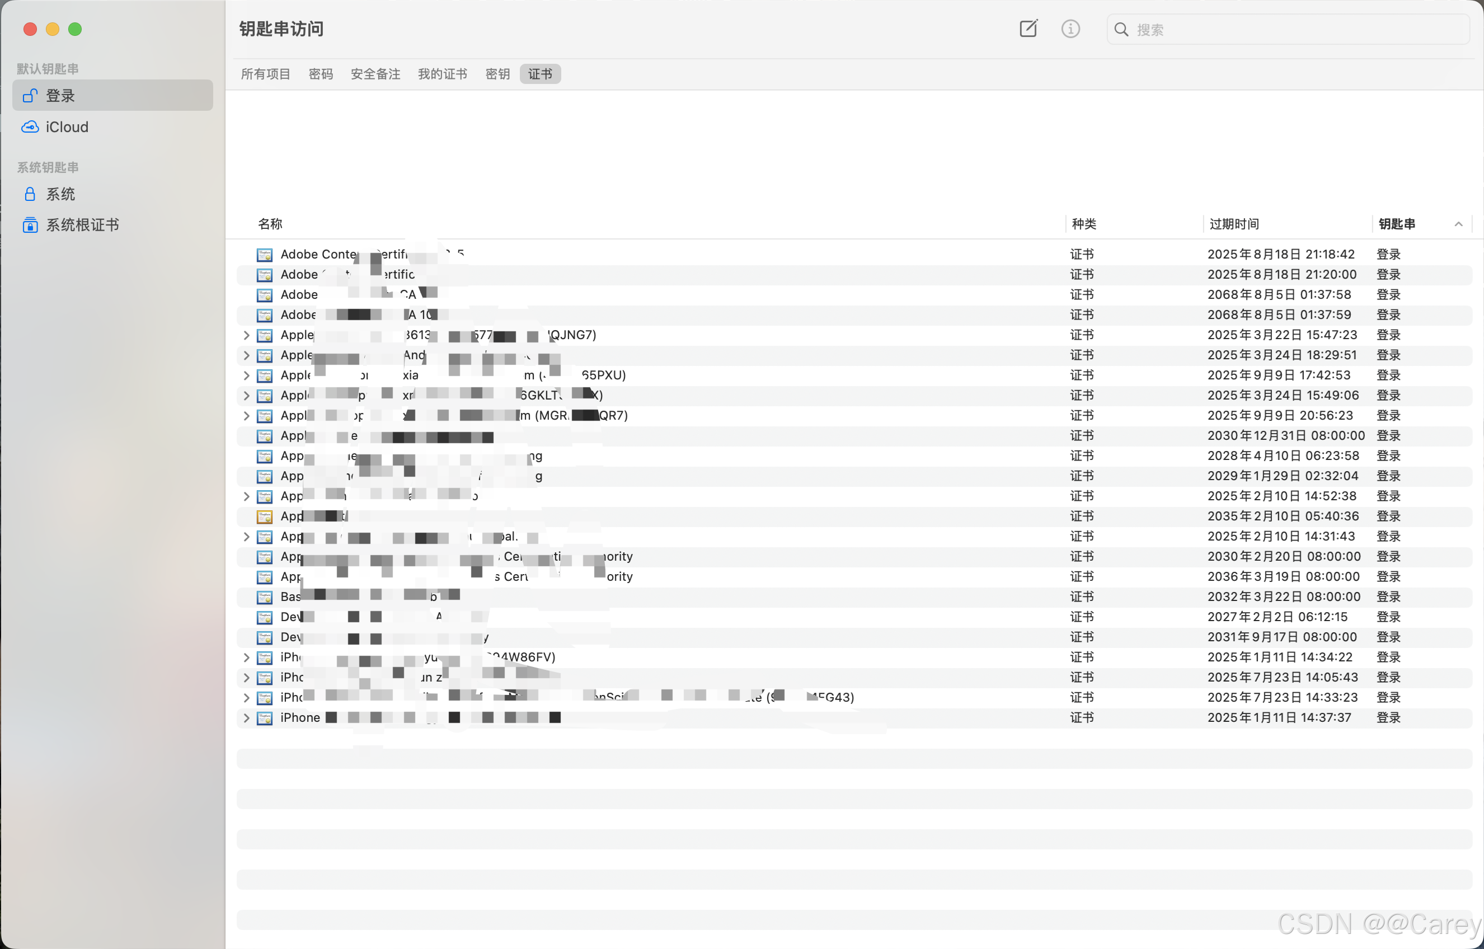This screenshot has height=949, width=1484.
Task: Expand the certificate expiring 2025年9月9日 17:42:53
Action: 247,375
